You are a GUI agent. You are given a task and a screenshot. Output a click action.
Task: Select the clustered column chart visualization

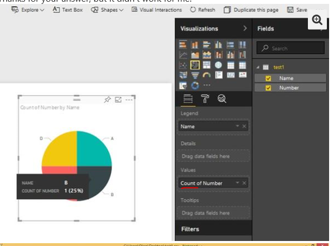[x=218, y=45]
